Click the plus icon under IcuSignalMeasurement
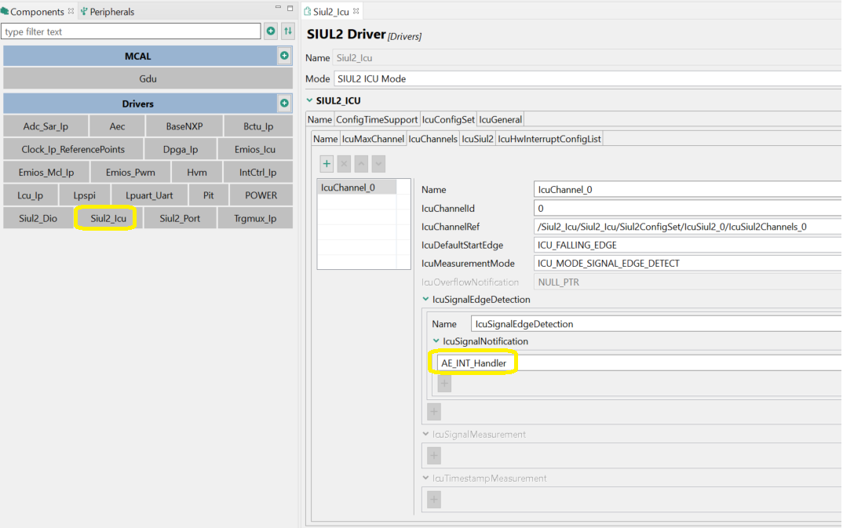Image resolution: width=843 pixels, height=528 pixels. [x=434, y=455]
